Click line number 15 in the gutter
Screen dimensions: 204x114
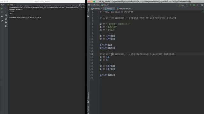click(x=92, y=54)
